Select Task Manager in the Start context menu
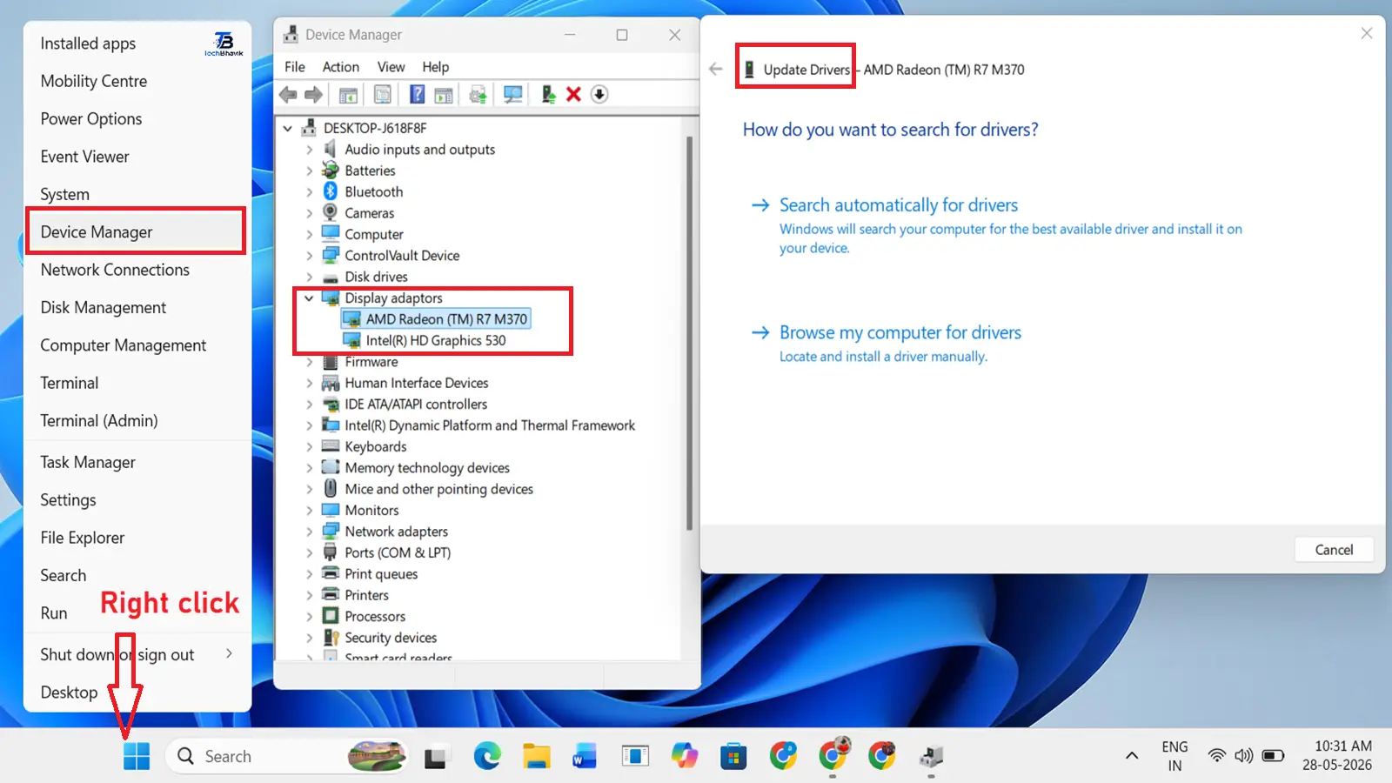The width and height of the screenshot is (1392, 783). click(137, 462)
